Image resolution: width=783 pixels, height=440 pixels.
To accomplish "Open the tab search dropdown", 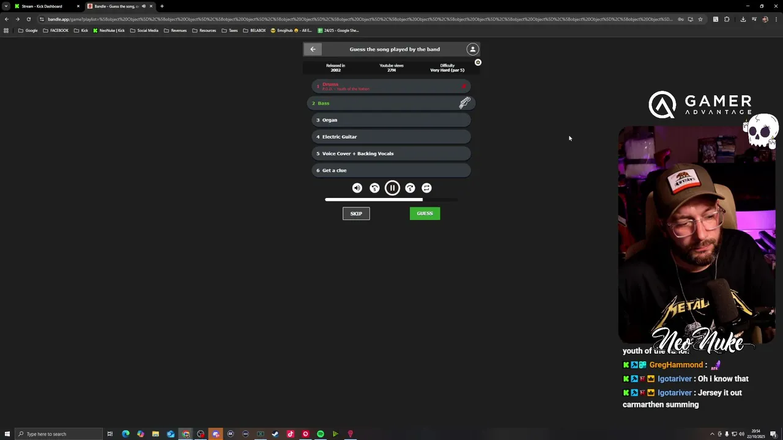I will [x=6, y=6].
